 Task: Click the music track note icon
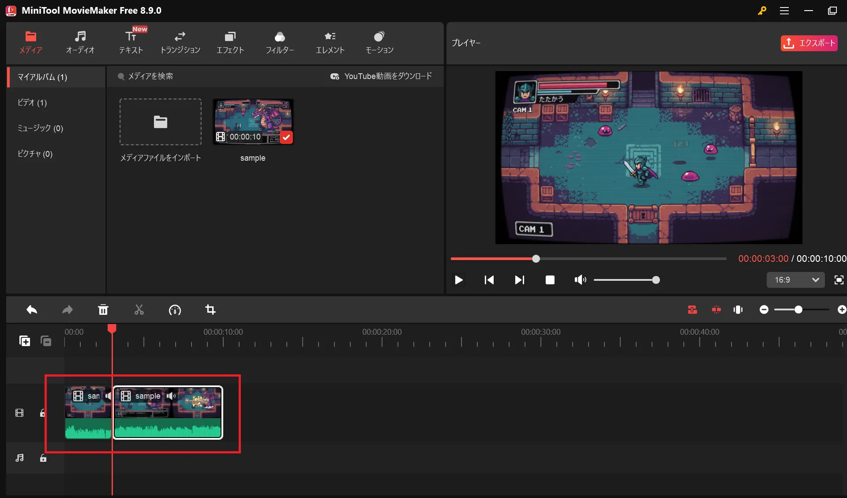(19, 458)
